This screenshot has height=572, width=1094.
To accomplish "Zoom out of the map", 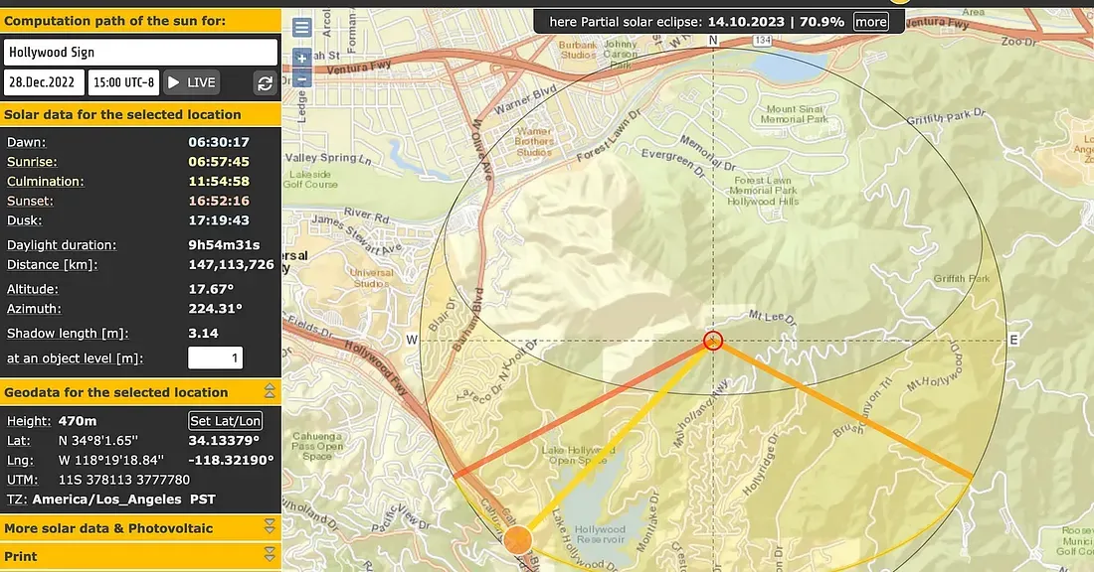I will click(x=302, y=78).
